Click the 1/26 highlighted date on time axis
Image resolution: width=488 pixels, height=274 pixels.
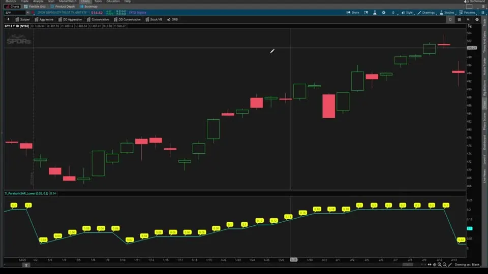point(293,260)
